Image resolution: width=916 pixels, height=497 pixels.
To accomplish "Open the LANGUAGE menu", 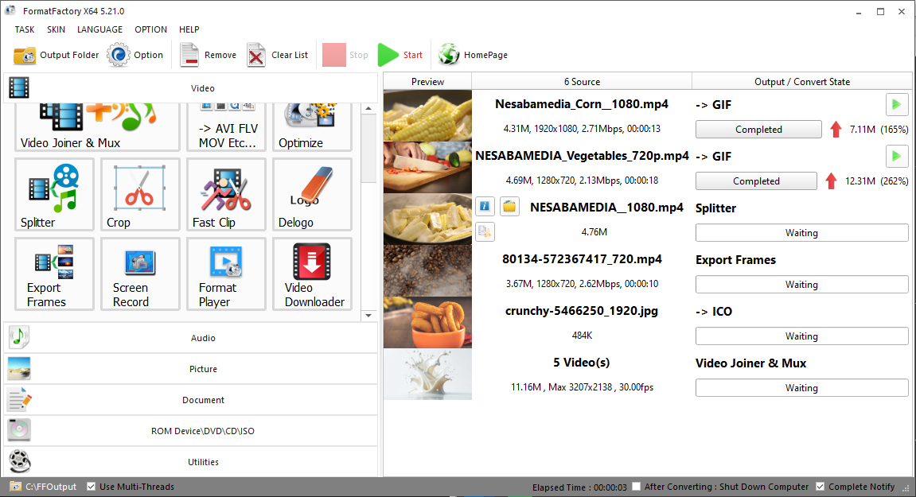I will point(99,29).
